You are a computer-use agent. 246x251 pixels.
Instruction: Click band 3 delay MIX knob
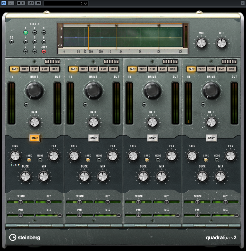pos(162,177)
